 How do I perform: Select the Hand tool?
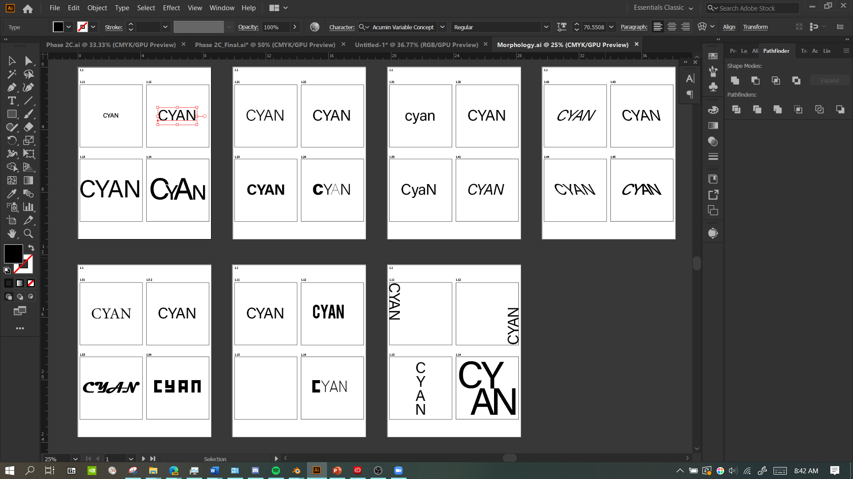pos(12,234)
